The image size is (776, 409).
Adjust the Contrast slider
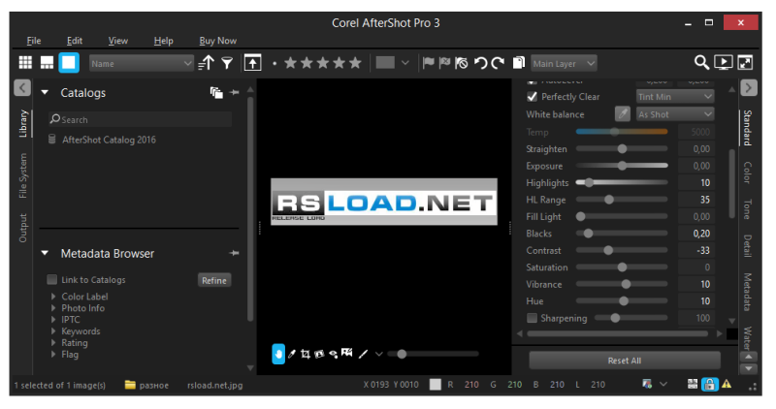[622, 250]
